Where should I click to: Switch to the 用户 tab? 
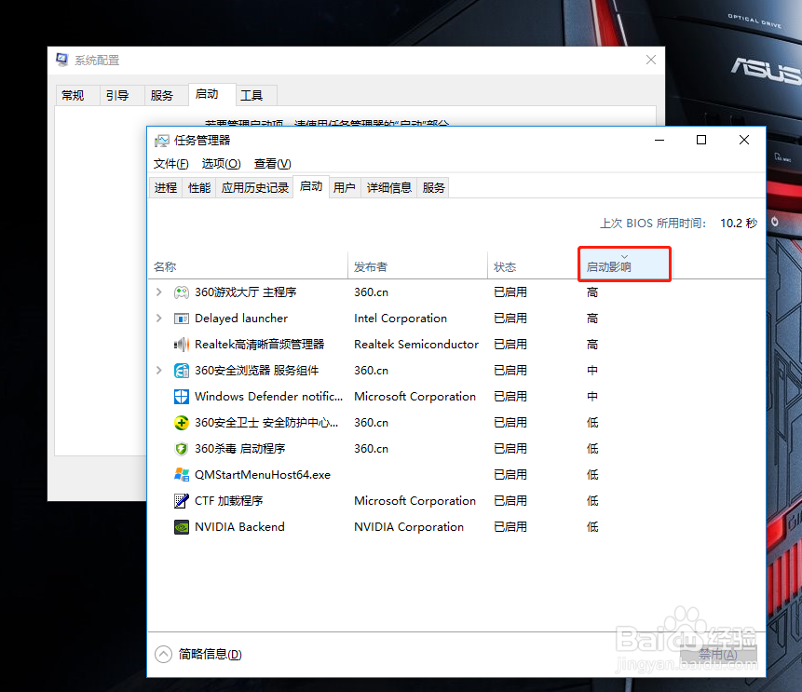click(x=345, y=188)
